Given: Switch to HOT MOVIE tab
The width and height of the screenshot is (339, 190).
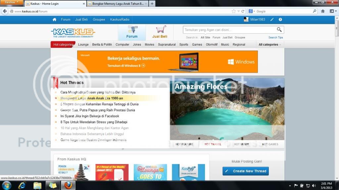Looking at the screenshot, I should tap(241, 144).
